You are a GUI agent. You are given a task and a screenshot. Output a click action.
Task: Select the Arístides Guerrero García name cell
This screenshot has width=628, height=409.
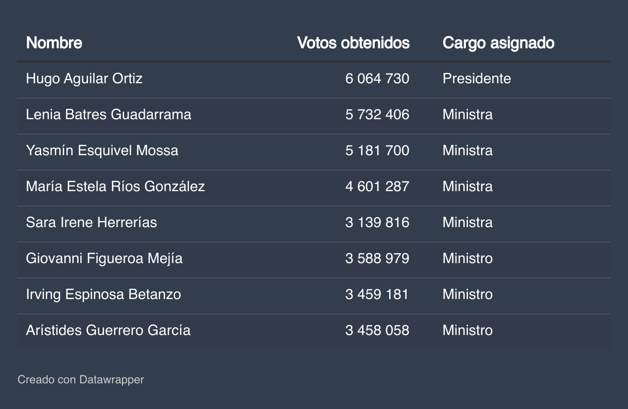click(x=108, y=330)
